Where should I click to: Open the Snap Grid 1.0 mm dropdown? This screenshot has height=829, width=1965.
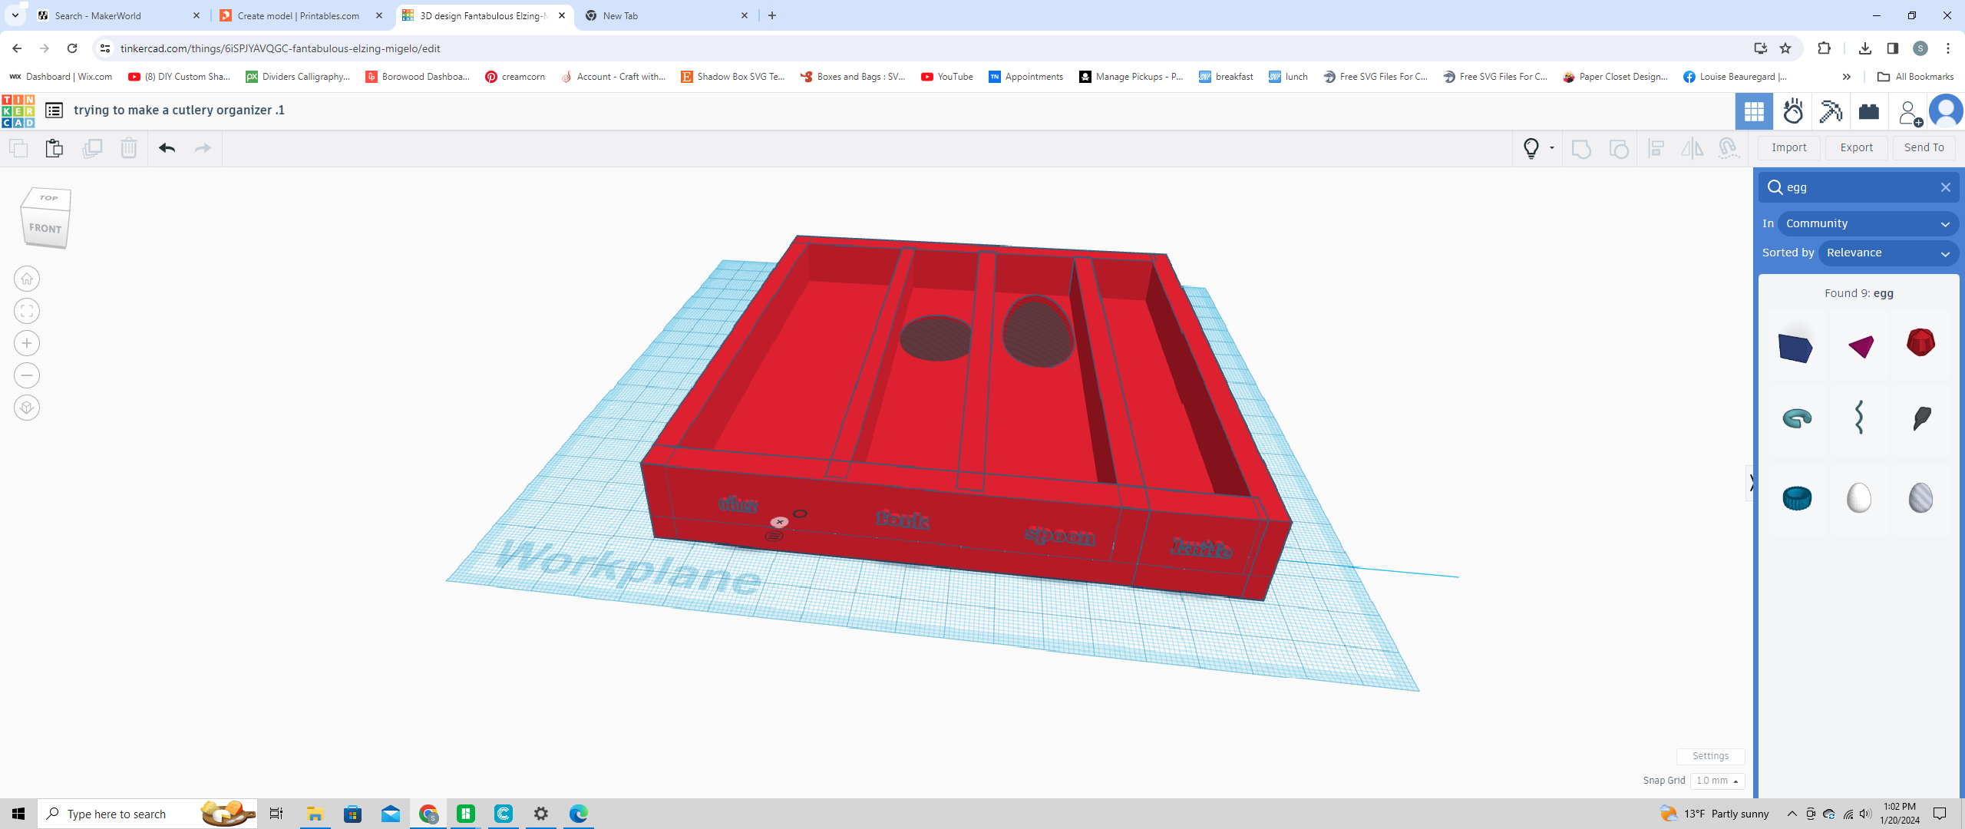[1717, 781]
